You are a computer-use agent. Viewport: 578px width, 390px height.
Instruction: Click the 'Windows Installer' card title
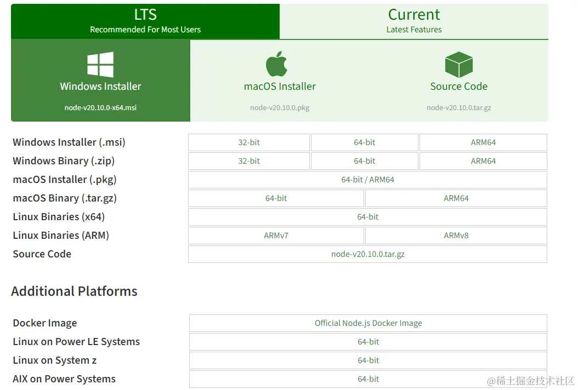[x=101, y=86]
